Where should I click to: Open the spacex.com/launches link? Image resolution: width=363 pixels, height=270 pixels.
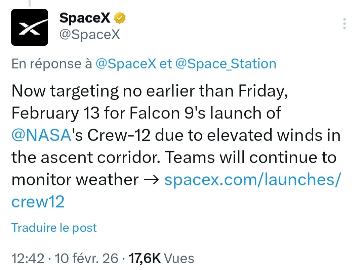(252, 180)
